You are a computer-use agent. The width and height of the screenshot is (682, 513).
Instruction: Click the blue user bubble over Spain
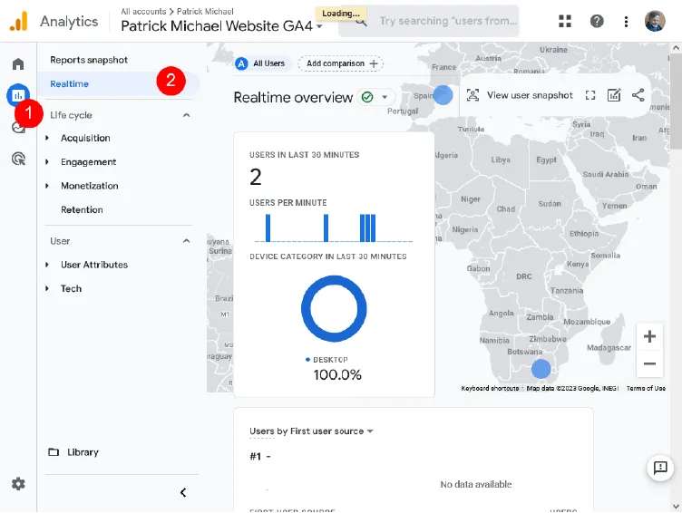pyautogui.click(x=443, y=95)
